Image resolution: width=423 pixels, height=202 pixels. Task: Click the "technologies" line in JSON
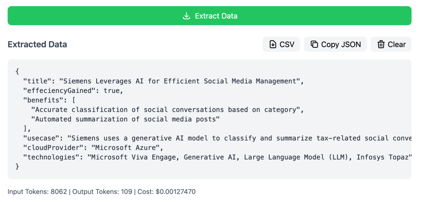click(x=217, y=157)
